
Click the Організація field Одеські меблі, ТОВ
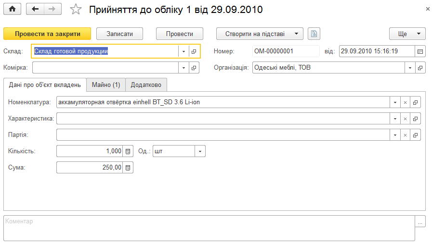click(x=328, y=68)
